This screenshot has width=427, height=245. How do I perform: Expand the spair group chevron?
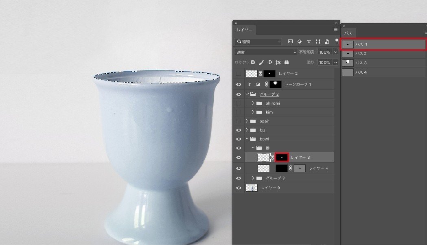click(x=247, y=121)
